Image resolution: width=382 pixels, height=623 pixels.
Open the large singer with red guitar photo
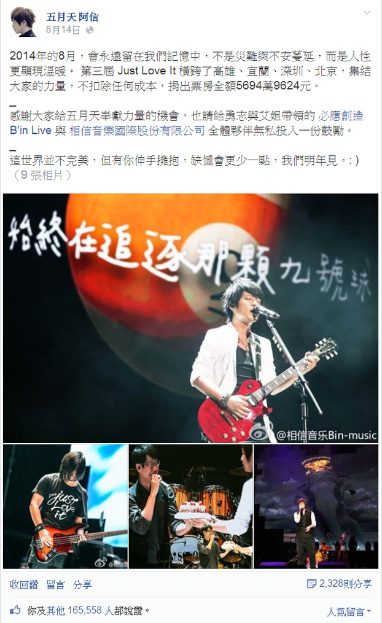point(190,318)
